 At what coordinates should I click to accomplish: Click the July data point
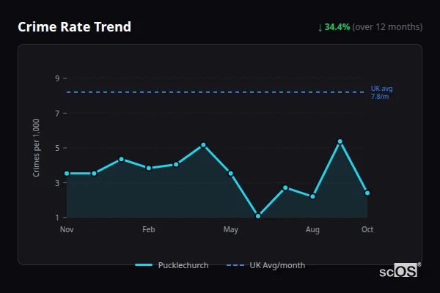[x=285, y=188]
